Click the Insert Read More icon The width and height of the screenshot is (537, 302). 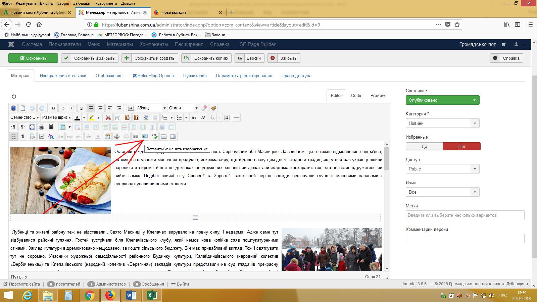[164, 136]
